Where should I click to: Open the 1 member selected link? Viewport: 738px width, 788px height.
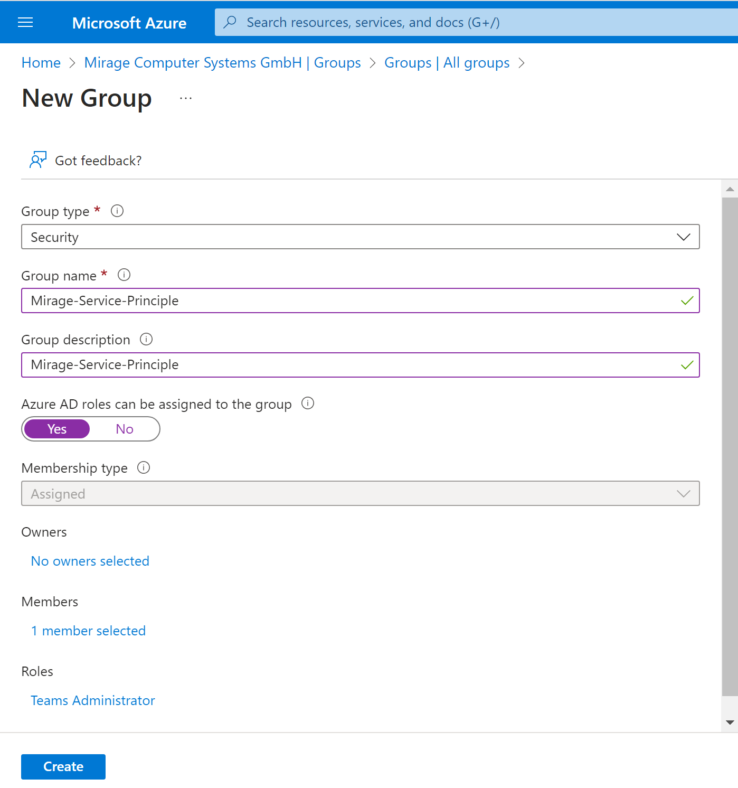(88, 631)
